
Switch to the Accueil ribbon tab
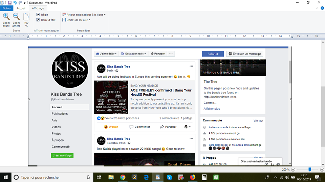(x=21, y=8)
